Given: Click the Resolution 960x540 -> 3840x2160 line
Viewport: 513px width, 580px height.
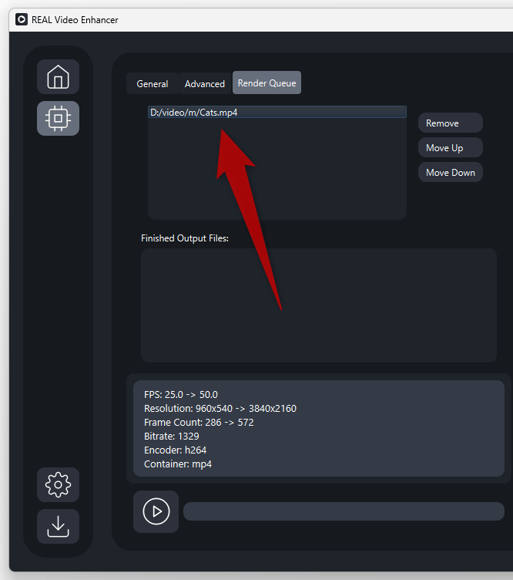Looking at the screenshot, I should point(220,408).
